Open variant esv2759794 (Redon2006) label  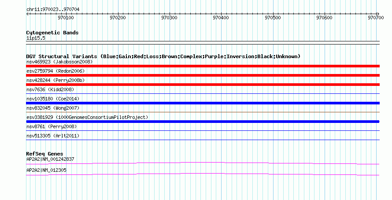point(55,71)
